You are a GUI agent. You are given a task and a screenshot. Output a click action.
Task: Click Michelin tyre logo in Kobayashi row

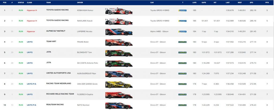(x=182, y=10)
